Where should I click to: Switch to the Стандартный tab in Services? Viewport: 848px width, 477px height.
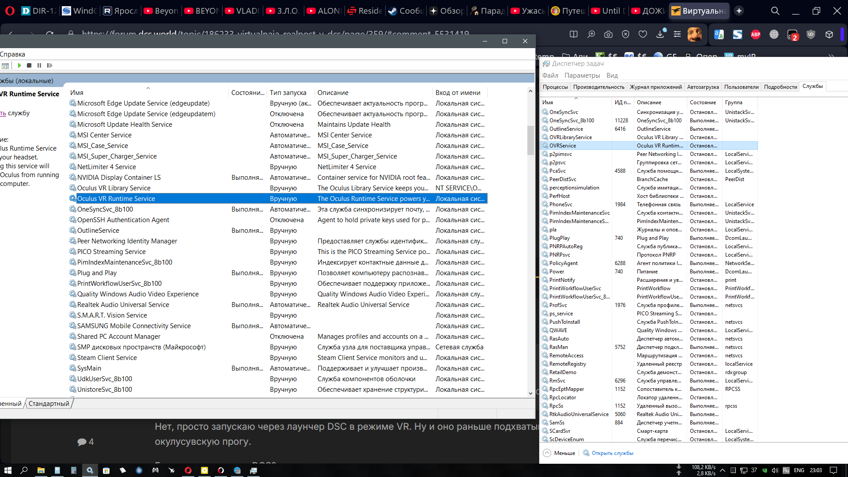pos(49,404)
